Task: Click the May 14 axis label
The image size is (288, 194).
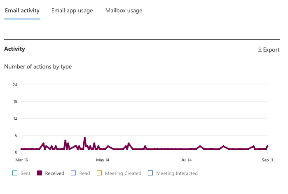Action: [x=103, y=160]
